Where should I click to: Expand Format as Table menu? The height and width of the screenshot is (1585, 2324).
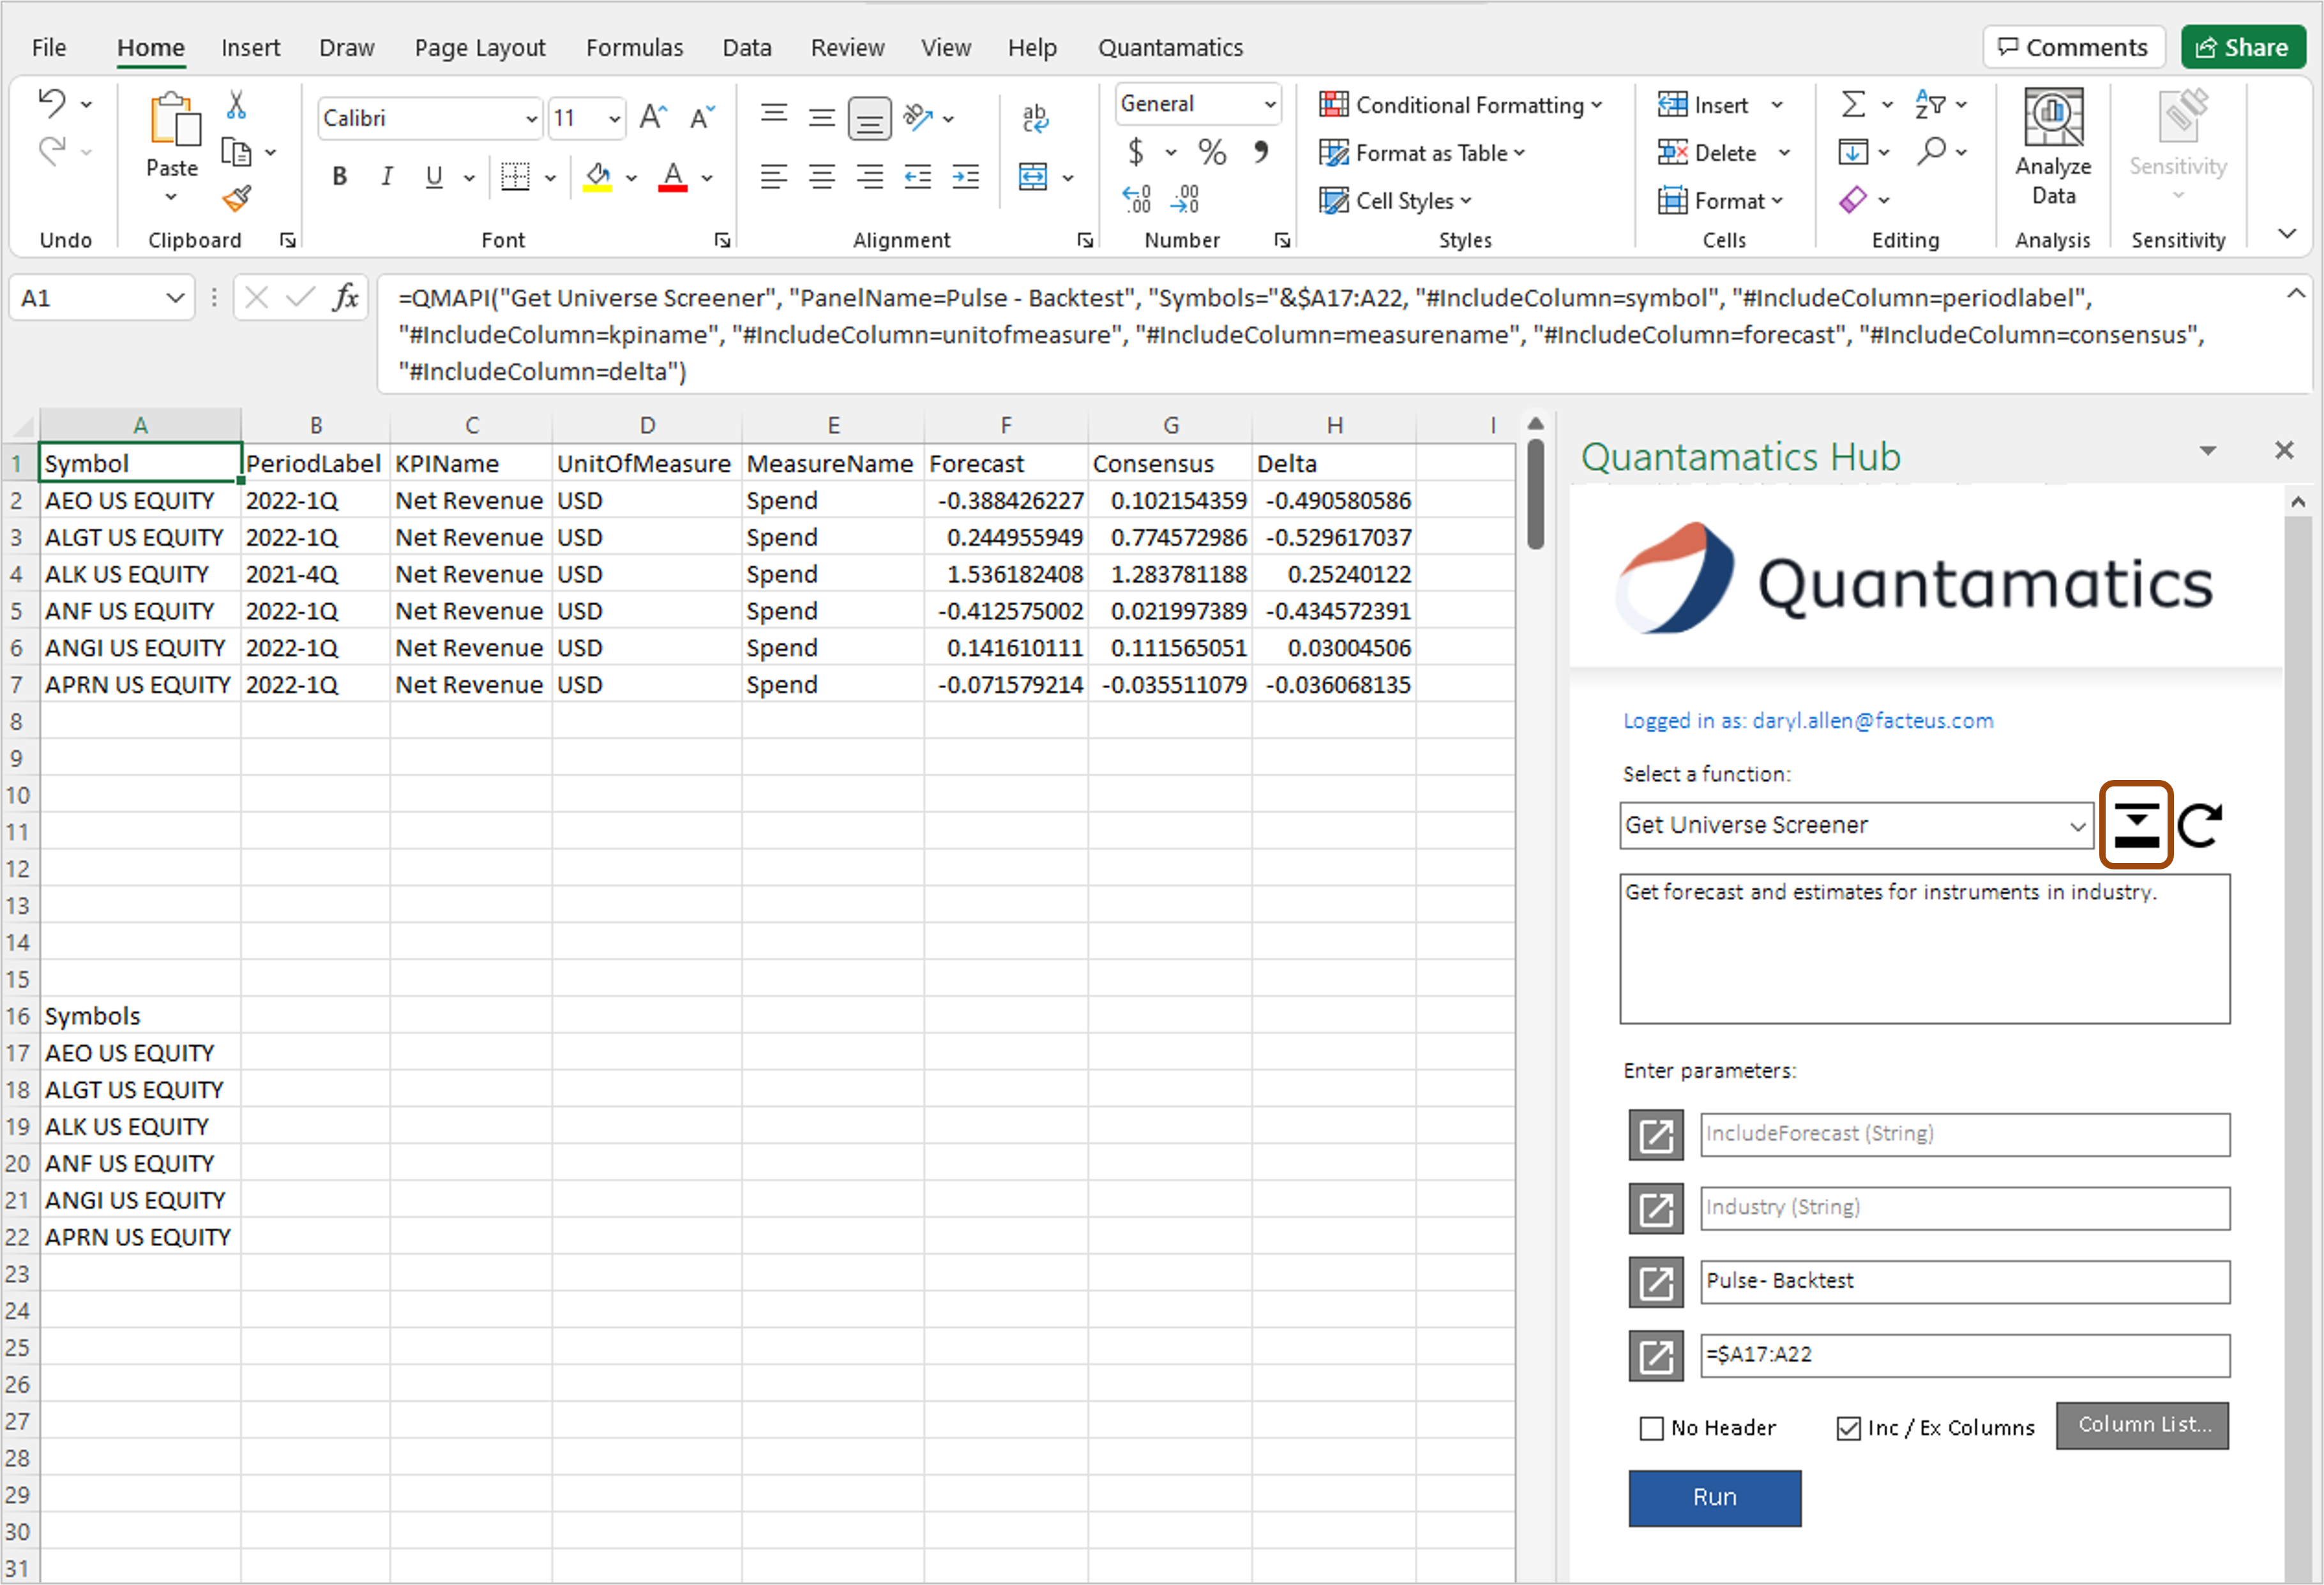pyautogui.click(x=1422, y=153)
